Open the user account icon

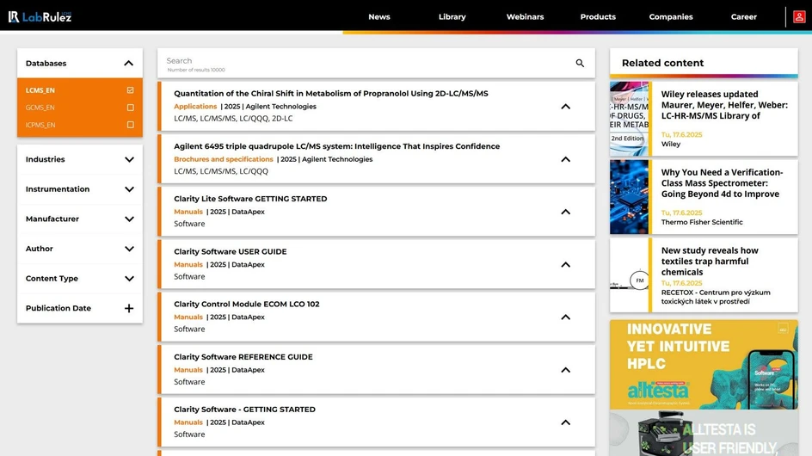pyautogui.click(x=799, y=16)
